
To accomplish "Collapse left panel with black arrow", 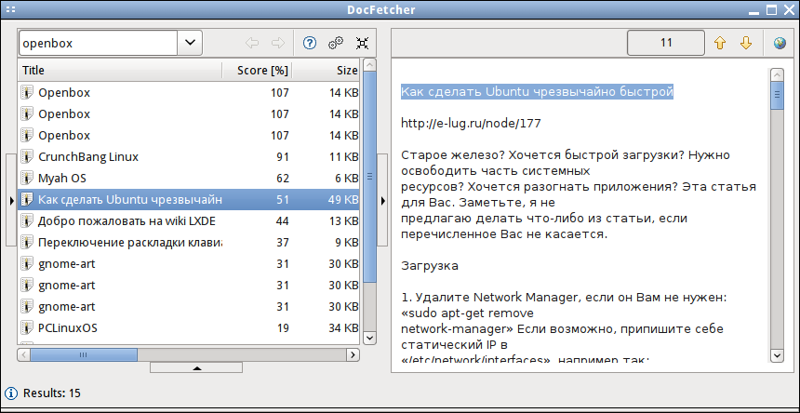I will (x=12, y=202).
